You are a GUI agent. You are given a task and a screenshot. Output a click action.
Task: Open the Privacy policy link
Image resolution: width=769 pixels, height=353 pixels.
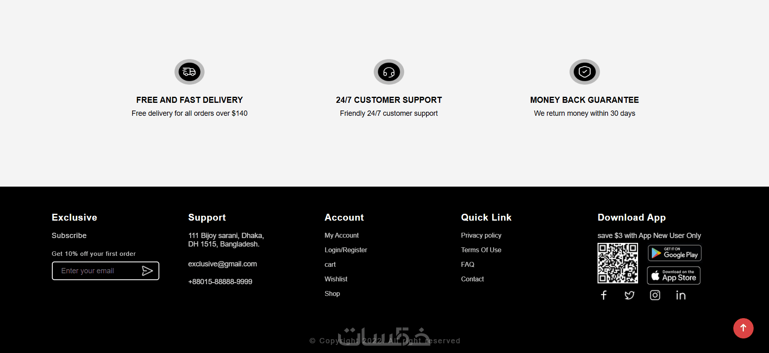(481, 235)
